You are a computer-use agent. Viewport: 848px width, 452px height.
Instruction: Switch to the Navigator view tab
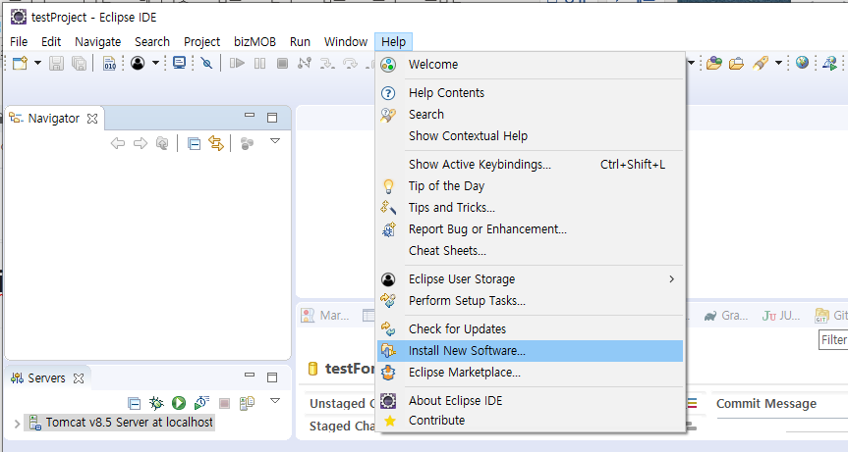(53, 118)
